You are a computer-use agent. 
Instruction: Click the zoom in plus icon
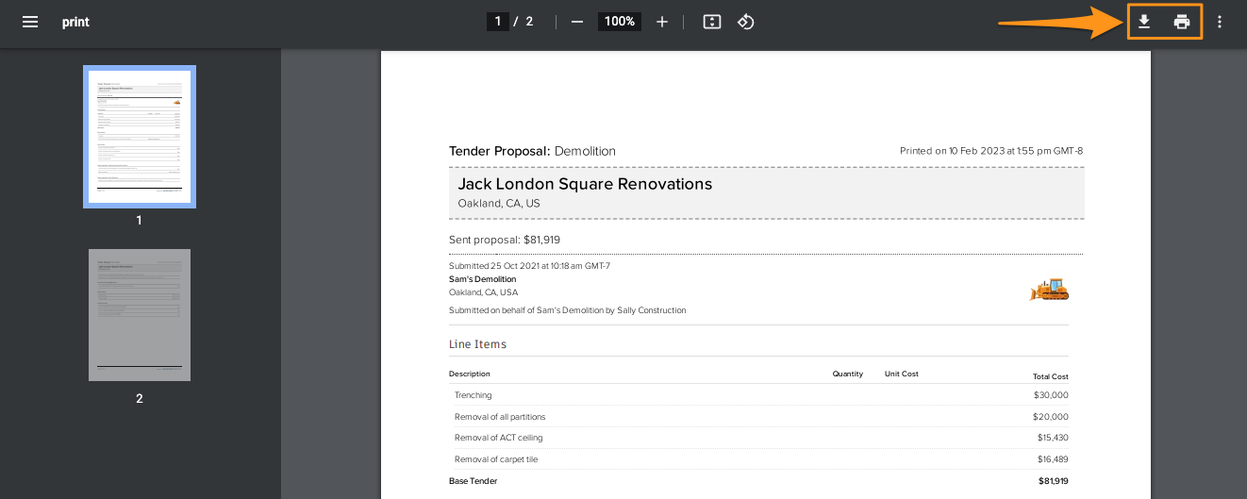click(662, 22)
